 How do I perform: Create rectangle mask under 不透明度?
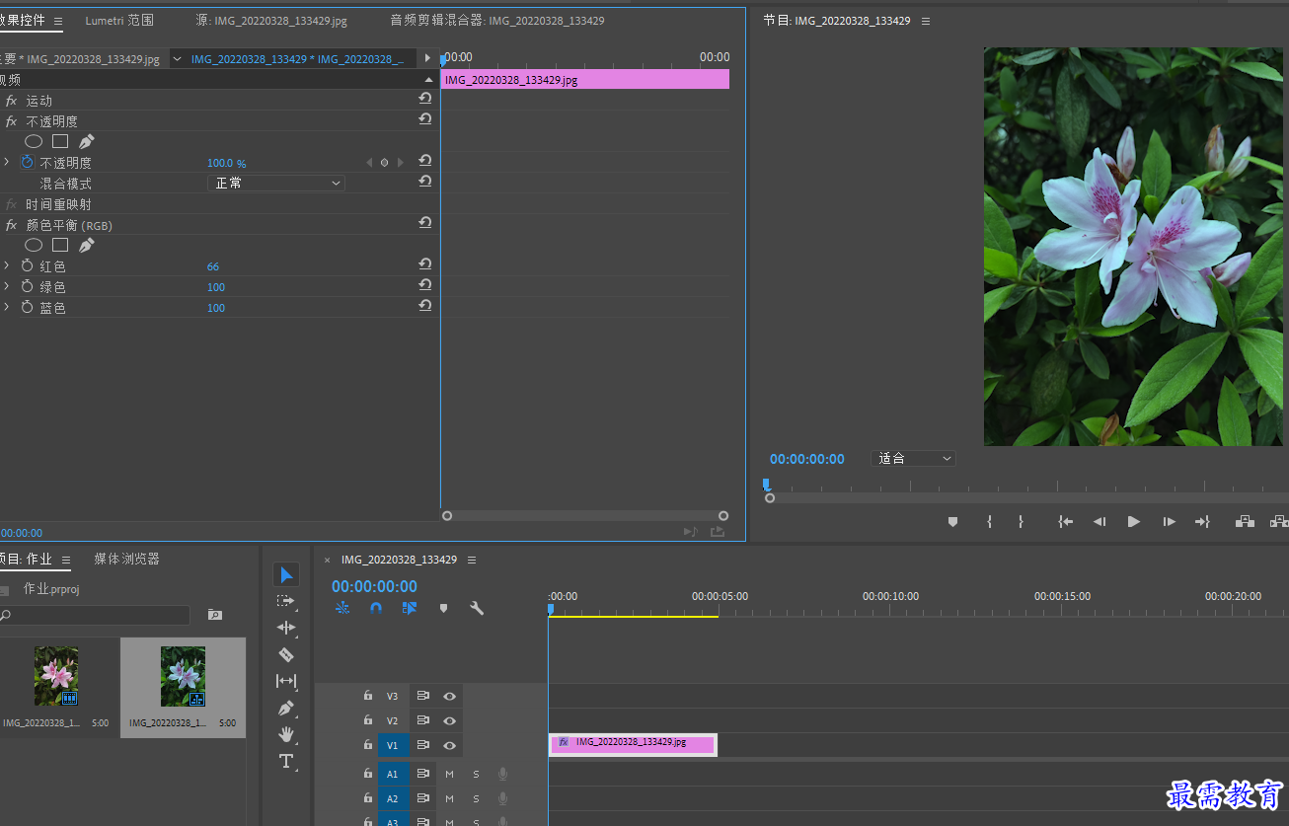point(60,142)
